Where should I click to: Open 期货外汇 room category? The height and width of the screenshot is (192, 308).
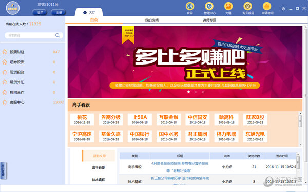click(x=17, y=82)
